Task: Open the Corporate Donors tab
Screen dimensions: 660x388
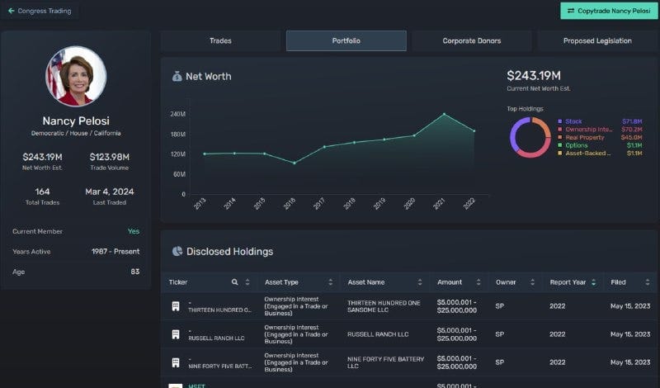Action: pos(472,41)
